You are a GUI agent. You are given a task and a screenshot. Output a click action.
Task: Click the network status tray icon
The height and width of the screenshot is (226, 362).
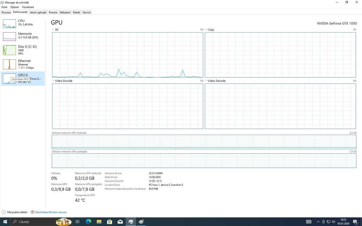click(329, 222)
